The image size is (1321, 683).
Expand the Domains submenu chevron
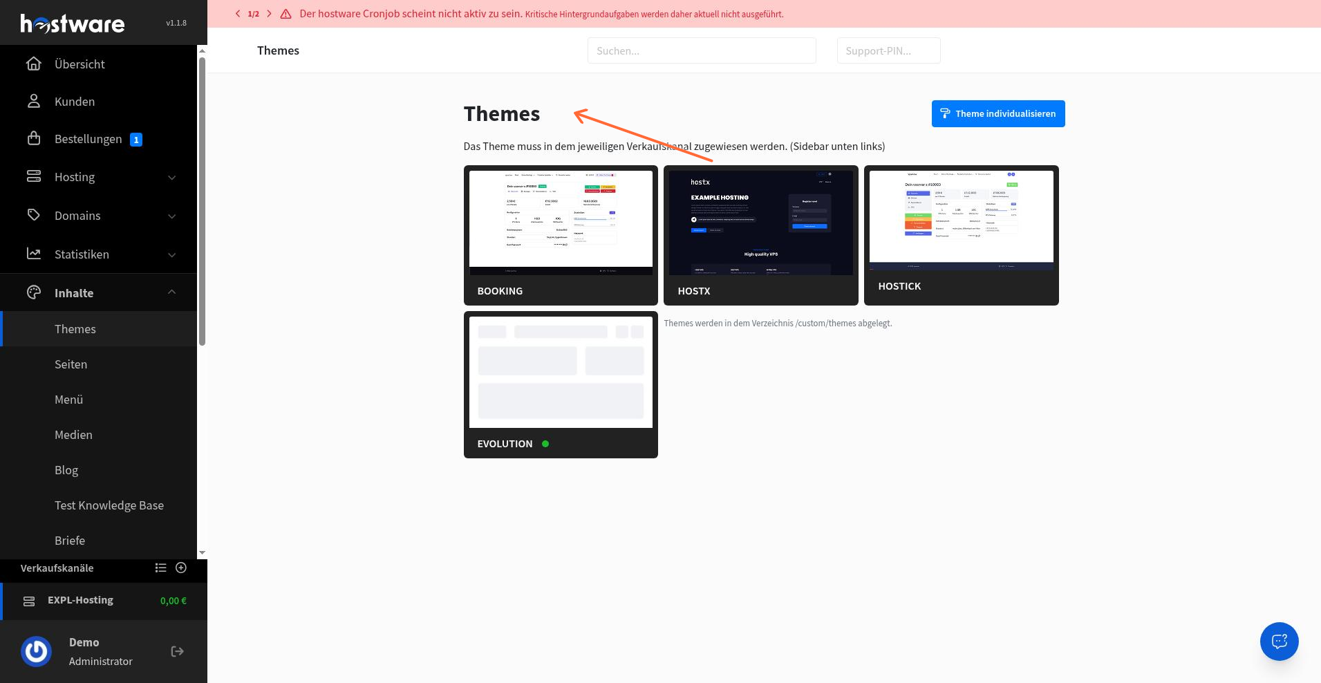coord(171,216)
